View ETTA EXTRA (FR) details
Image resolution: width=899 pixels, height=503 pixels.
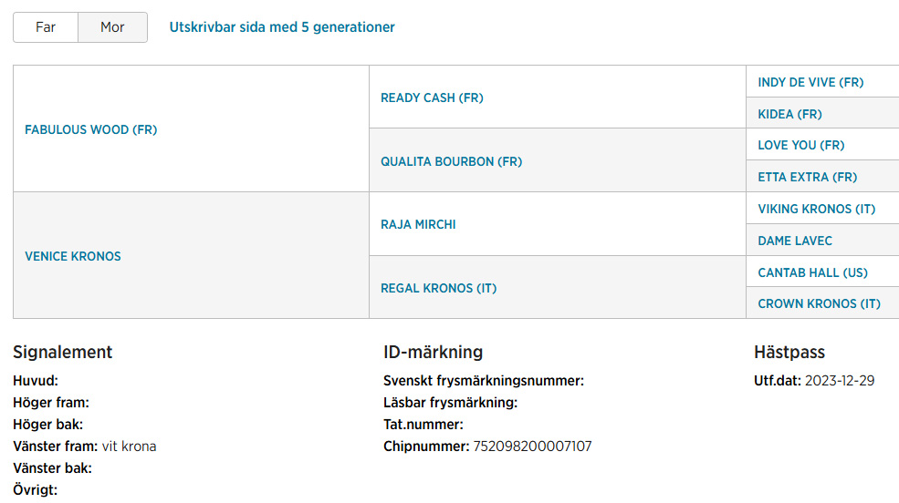pyautogui.click(x=807, y=177)
